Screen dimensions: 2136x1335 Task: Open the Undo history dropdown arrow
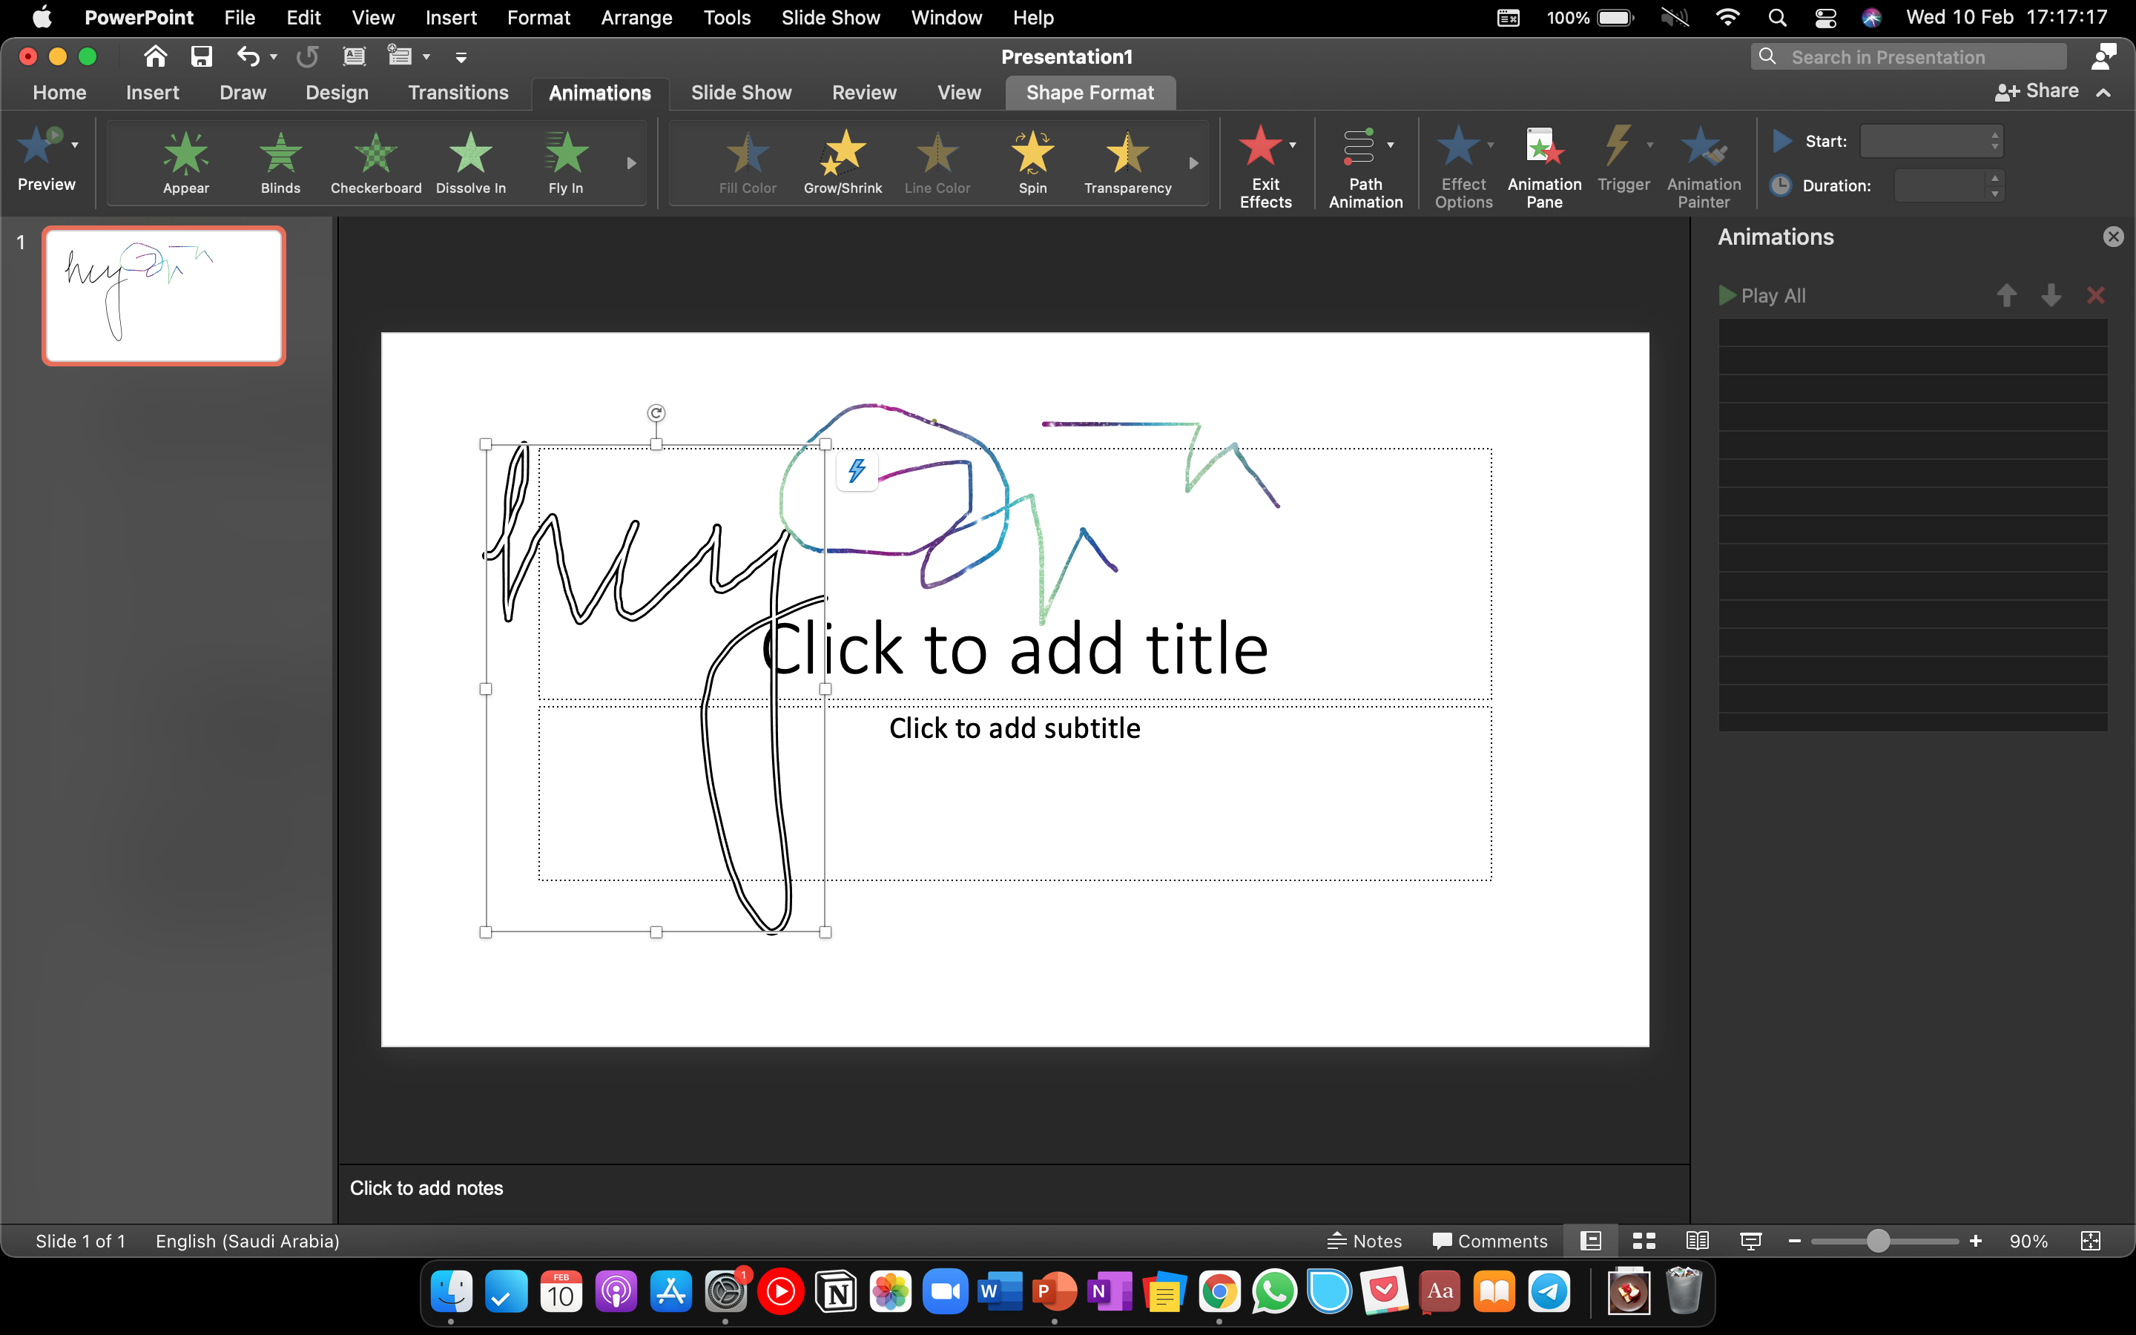(274, 57)
